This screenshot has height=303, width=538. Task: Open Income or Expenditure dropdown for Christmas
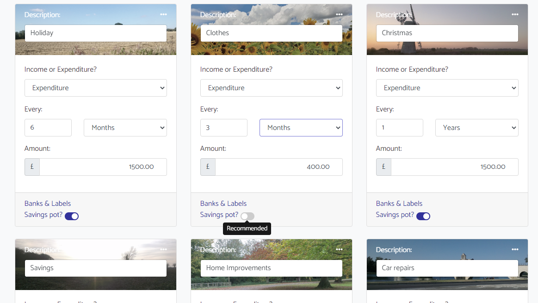447,88
